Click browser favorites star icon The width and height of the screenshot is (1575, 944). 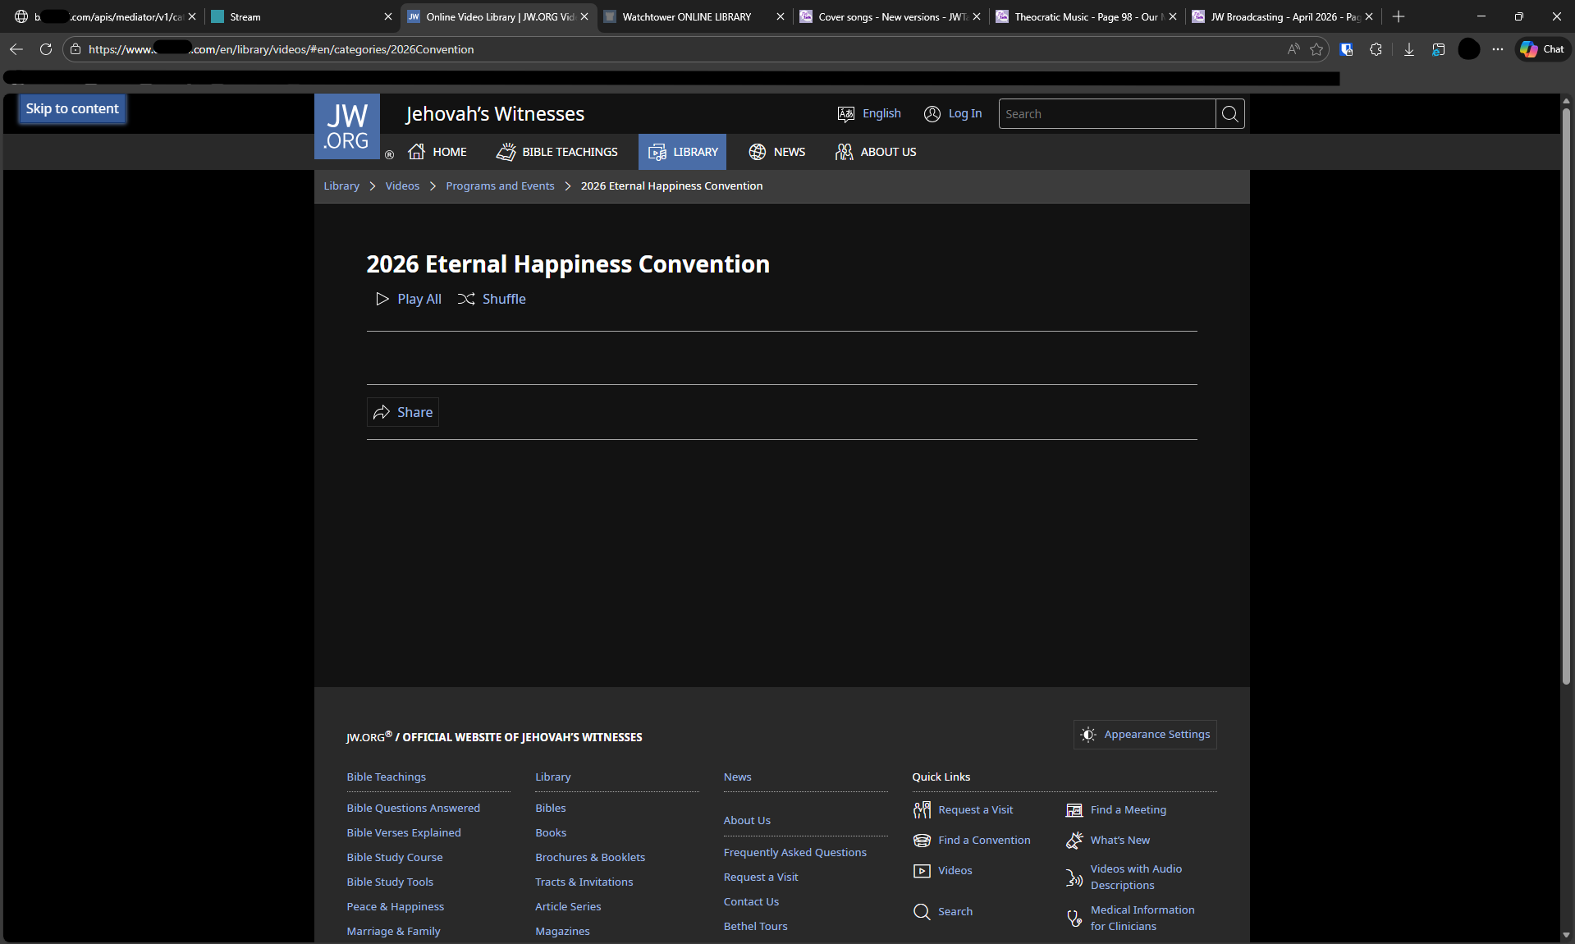(1316, 49)
